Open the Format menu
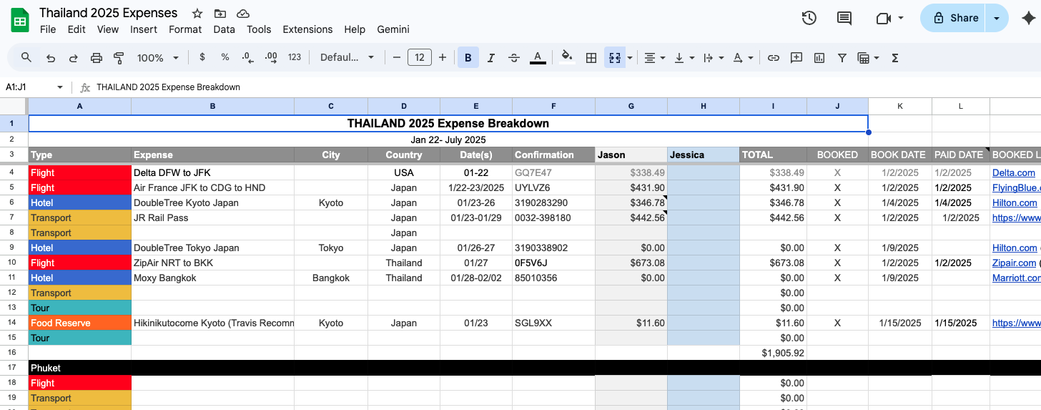Screen dimensions: 1041x410 185,29
